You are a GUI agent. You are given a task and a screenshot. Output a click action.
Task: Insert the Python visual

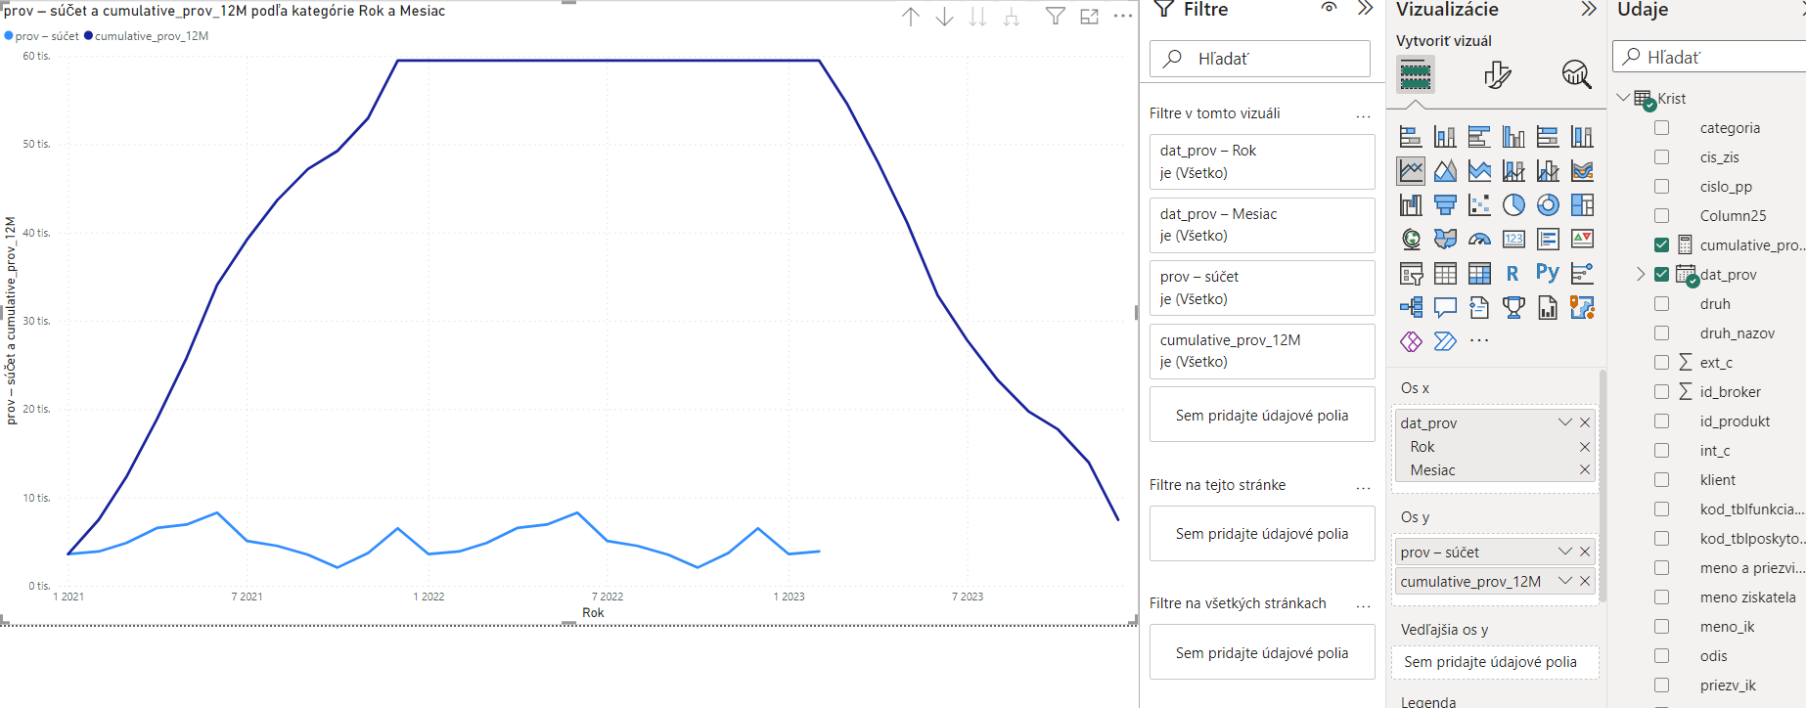coord(1548,274)
